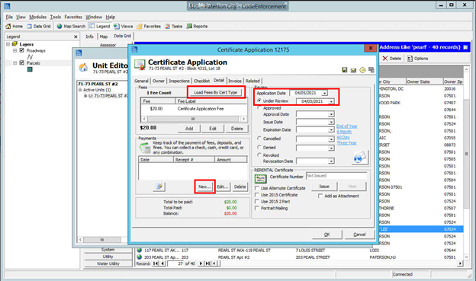The image size is (476, 281).
Task: Click the Issue certificate button
Action: click(x=324, y=187)
